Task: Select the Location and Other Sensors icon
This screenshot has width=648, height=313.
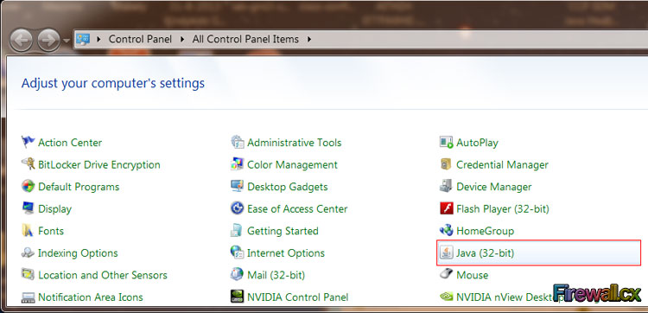Action: (x=29, y=275)
